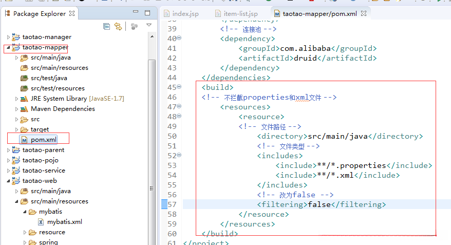Click the taotao-web project icon
This screenshot has height=245, width=451.
click(x=16, y=181)
